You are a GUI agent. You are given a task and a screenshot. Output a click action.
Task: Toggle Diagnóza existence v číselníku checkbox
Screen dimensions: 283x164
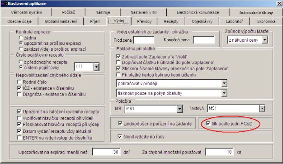[x=19, y=94]
